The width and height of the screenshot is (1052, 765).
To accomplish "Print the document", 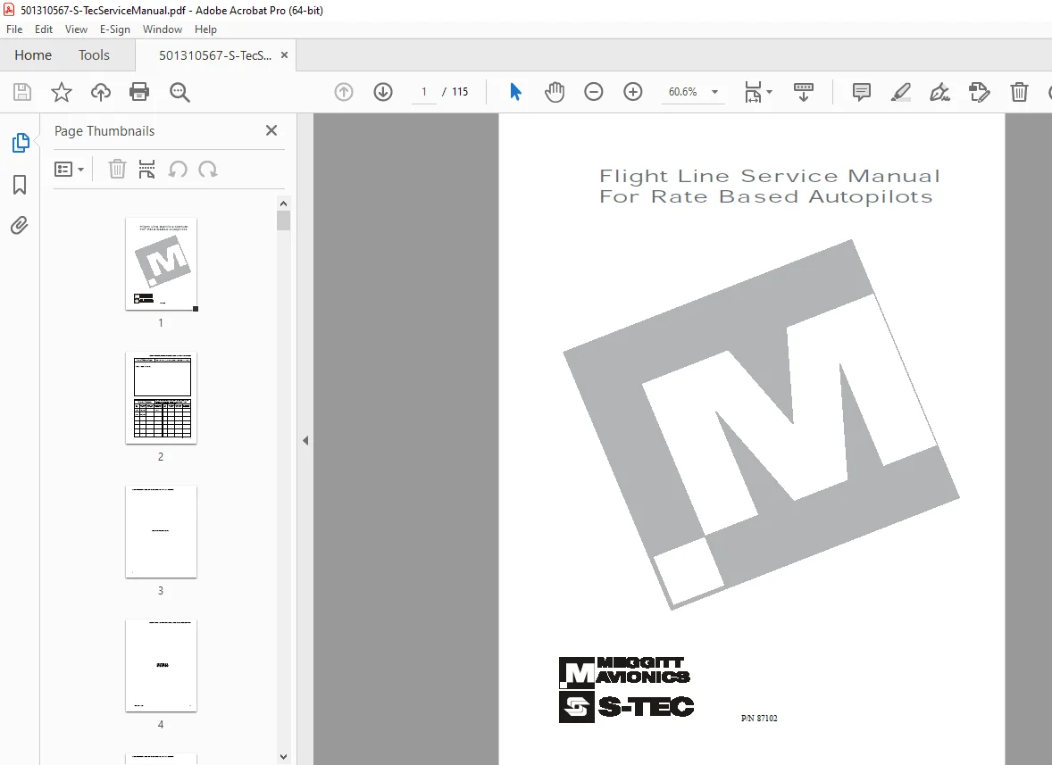I will (139, 92).
